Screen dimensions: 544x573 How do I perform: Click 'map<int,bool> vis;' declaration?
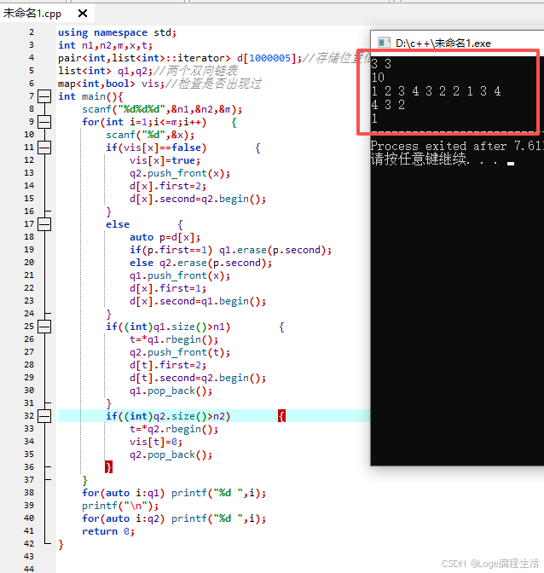click(x=112, y=84)
